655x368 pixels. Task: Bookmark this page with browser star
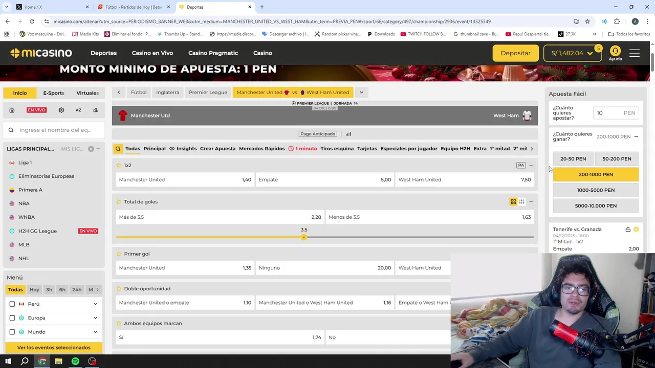587,21
